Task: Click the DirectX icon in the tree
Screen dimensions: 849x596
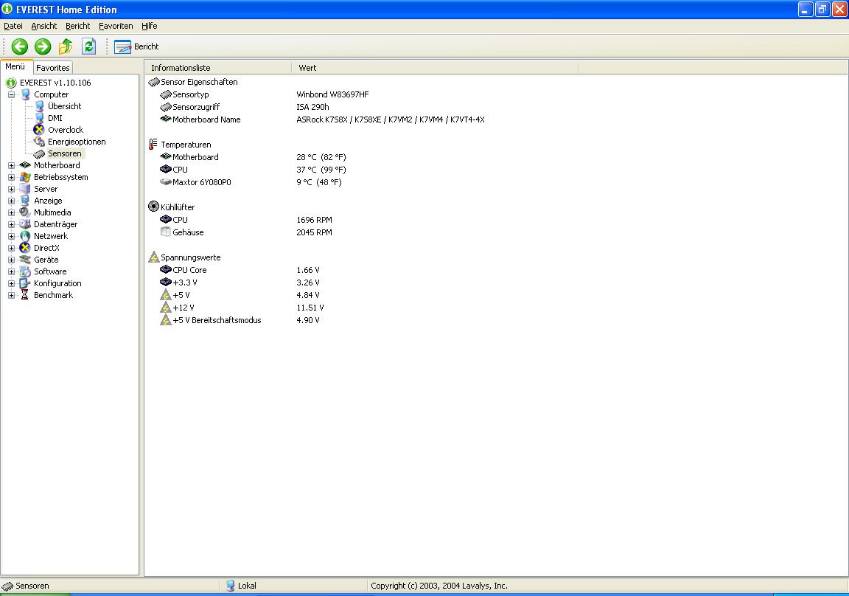Action: 25,248
